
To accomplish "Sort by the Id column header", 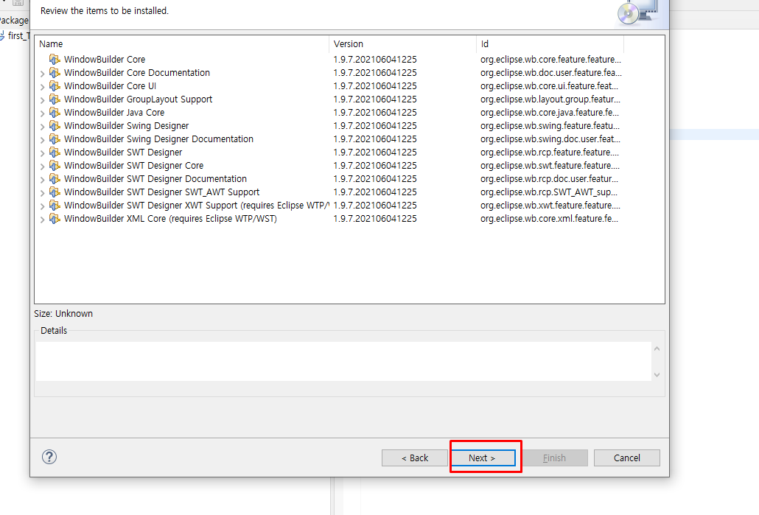I will click(x=550, y=44).
